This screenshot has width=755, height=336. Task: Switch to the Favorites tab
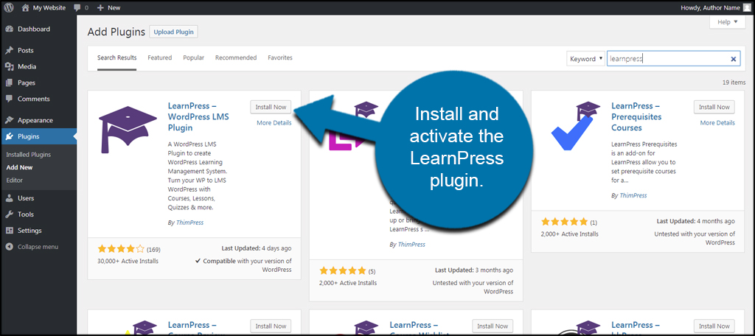[x=280, y=57]
